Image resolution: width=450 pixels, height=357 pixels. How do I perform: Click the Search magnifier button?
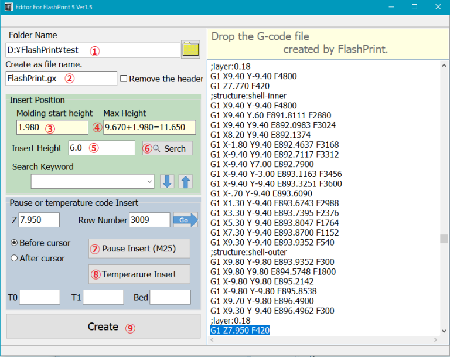pyautogui.click(x=168, y=148)
